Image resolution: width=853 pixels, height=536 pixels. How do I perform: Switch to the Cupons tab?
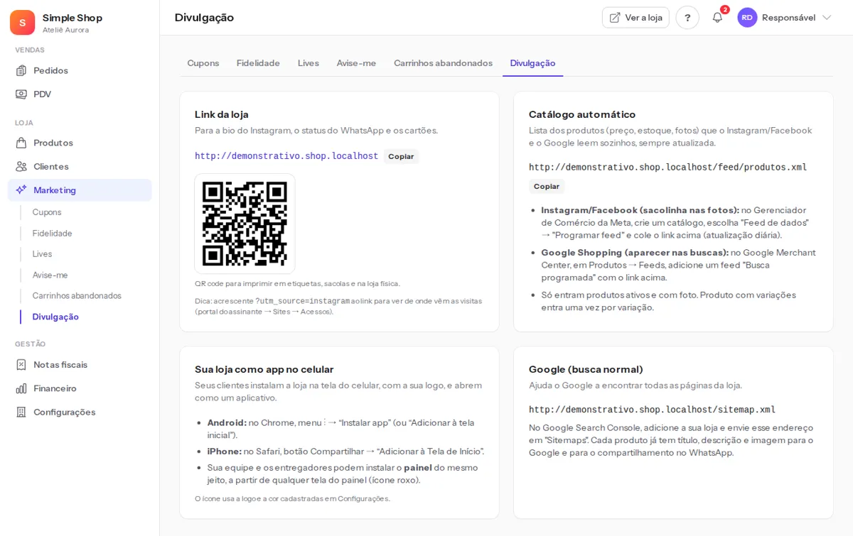[x=203, y=63]
